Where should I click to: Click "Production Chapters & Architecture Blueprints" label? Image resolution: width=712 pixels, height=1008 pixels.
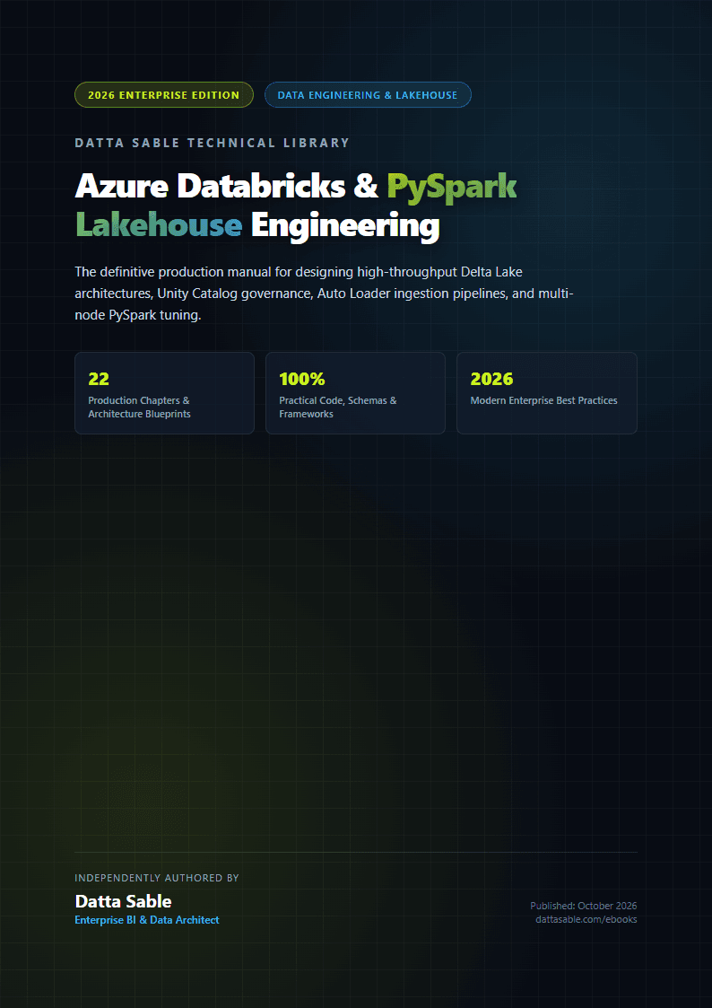pos(139,408)
